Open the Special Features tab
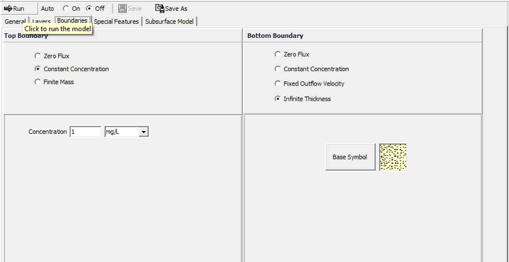This screenshot has height=262, width=509. pyautogui.click(x=116, y=22)
